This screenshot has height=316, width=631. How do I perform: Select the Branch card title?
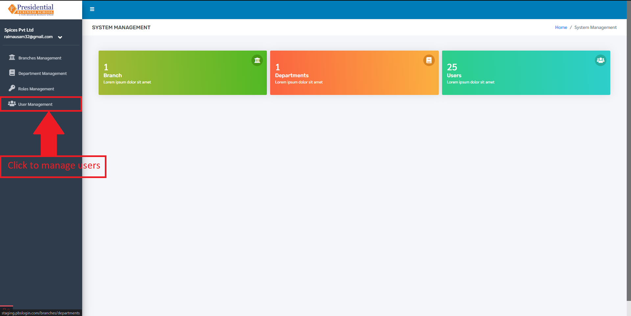coord(113,75)
